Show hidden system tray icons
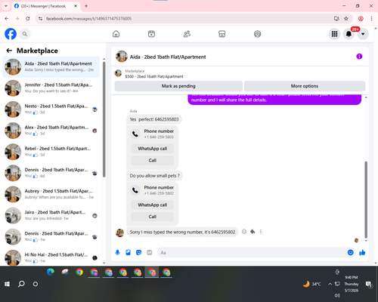The width and height of the screenshot is (378, 302). pos(330,284)
